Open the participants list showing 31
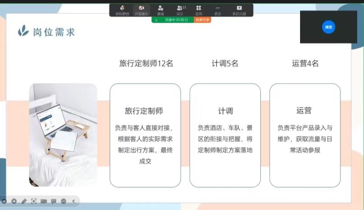The width and height of the screenshot is (364, 210). (x=181, y=10)
